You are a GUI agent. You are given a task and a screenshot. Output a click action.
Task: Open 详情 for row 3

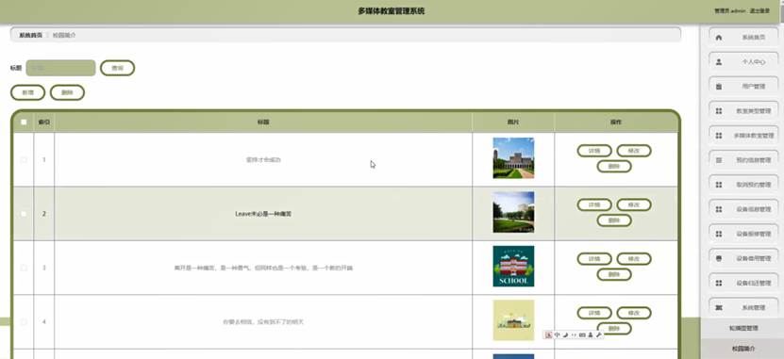[594, 258]
